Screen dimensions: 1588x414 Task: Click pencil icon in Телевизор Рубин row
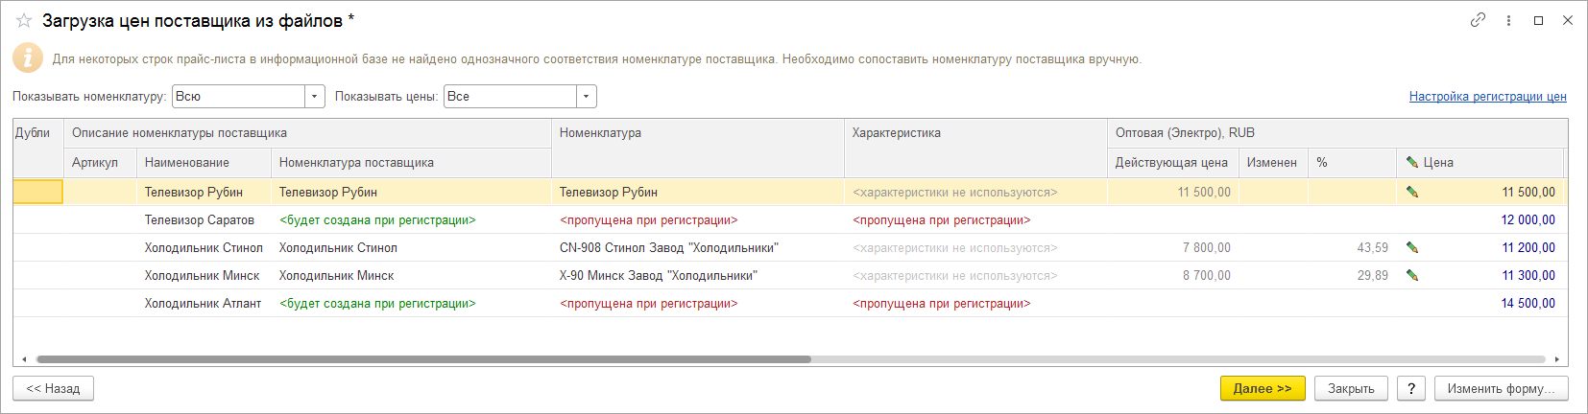1411,192
